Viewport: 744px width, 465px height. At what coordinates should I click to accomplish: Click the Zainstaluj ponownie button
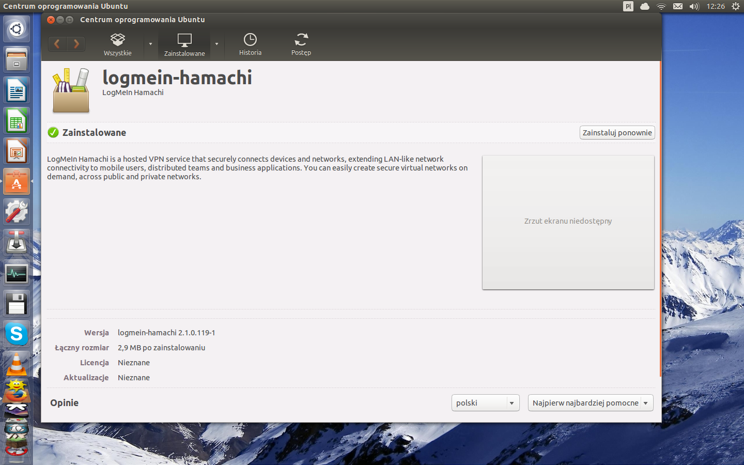coord(617,132)
